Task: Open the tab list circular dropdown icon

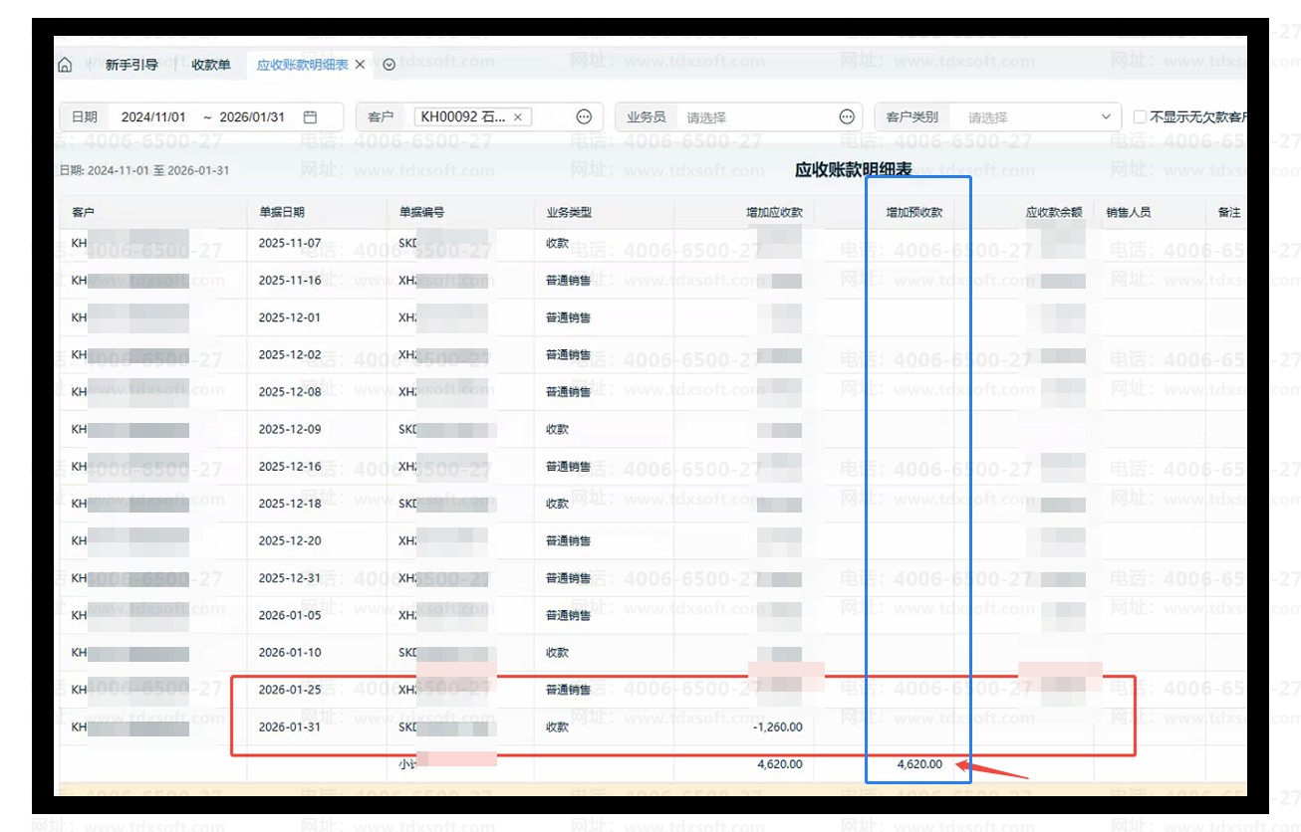Action: (x=390, y=65)
